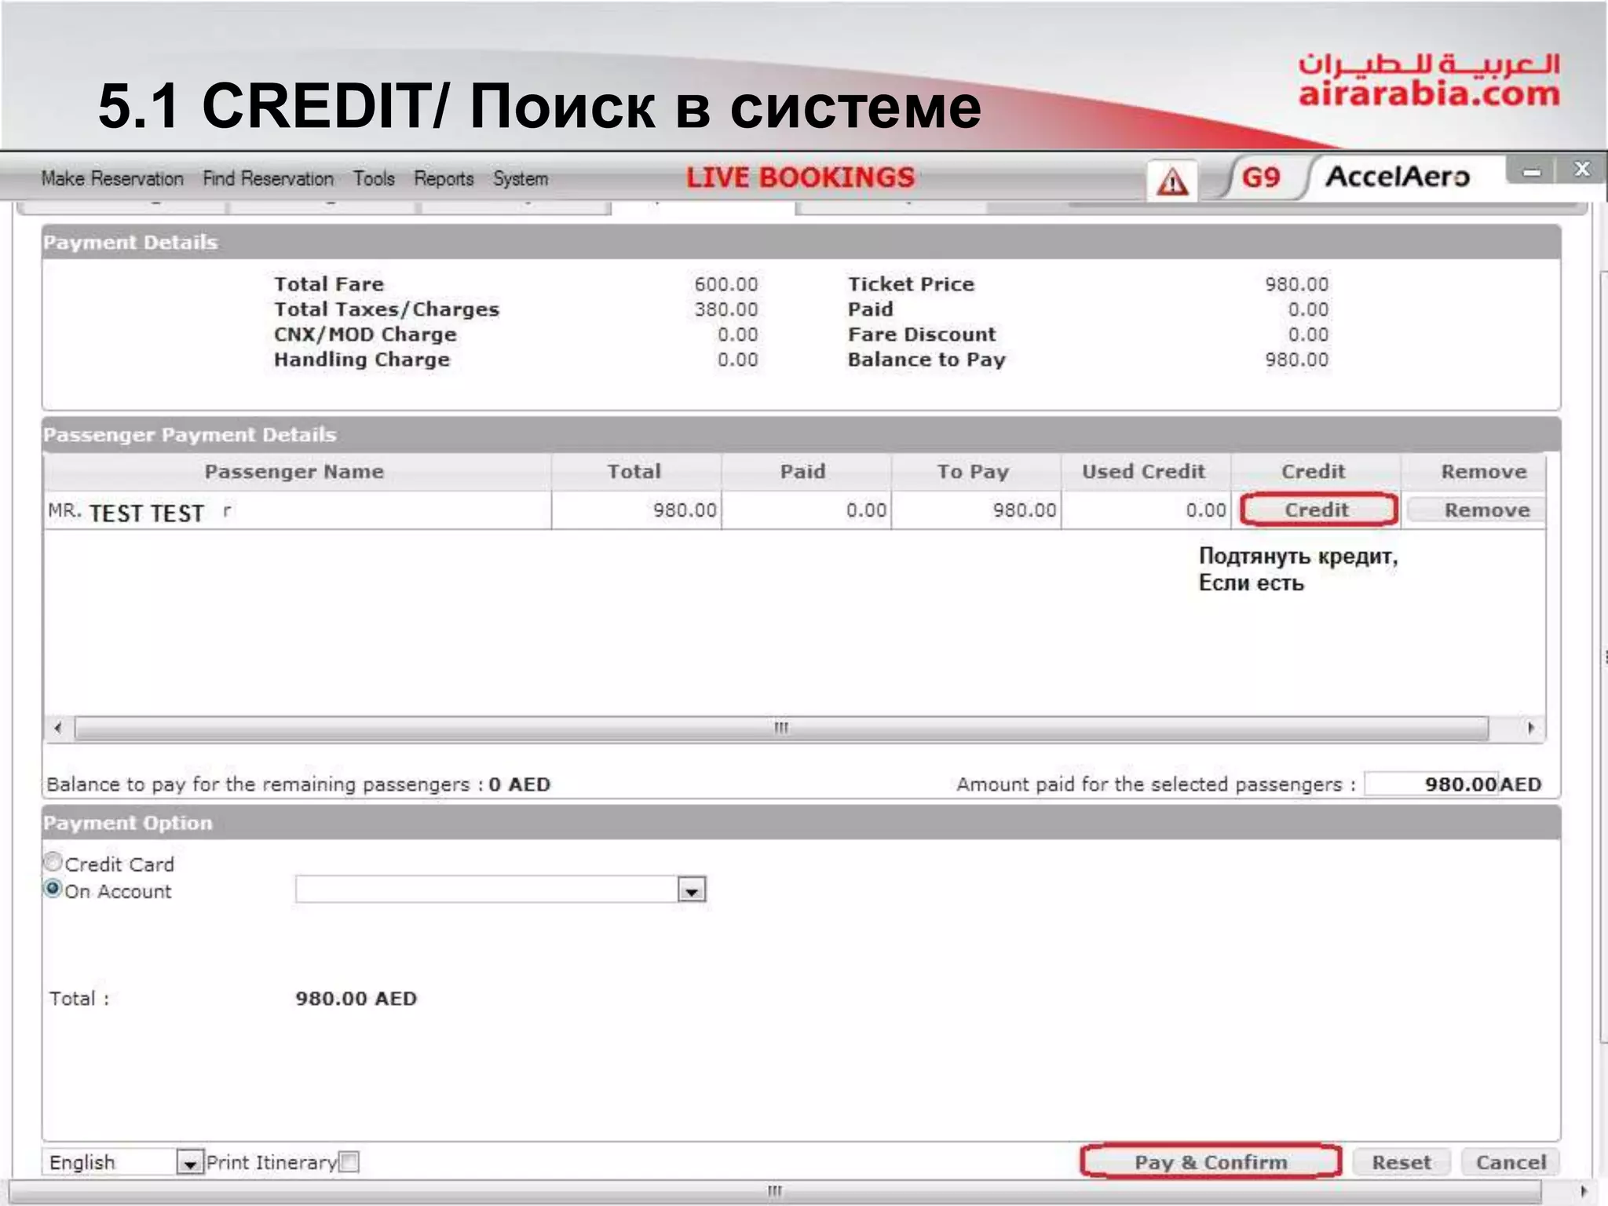This screenshot has height=1206, width=1608.
Task: Click the Passenger Payment Details section header
Action: tap(801, 435)
